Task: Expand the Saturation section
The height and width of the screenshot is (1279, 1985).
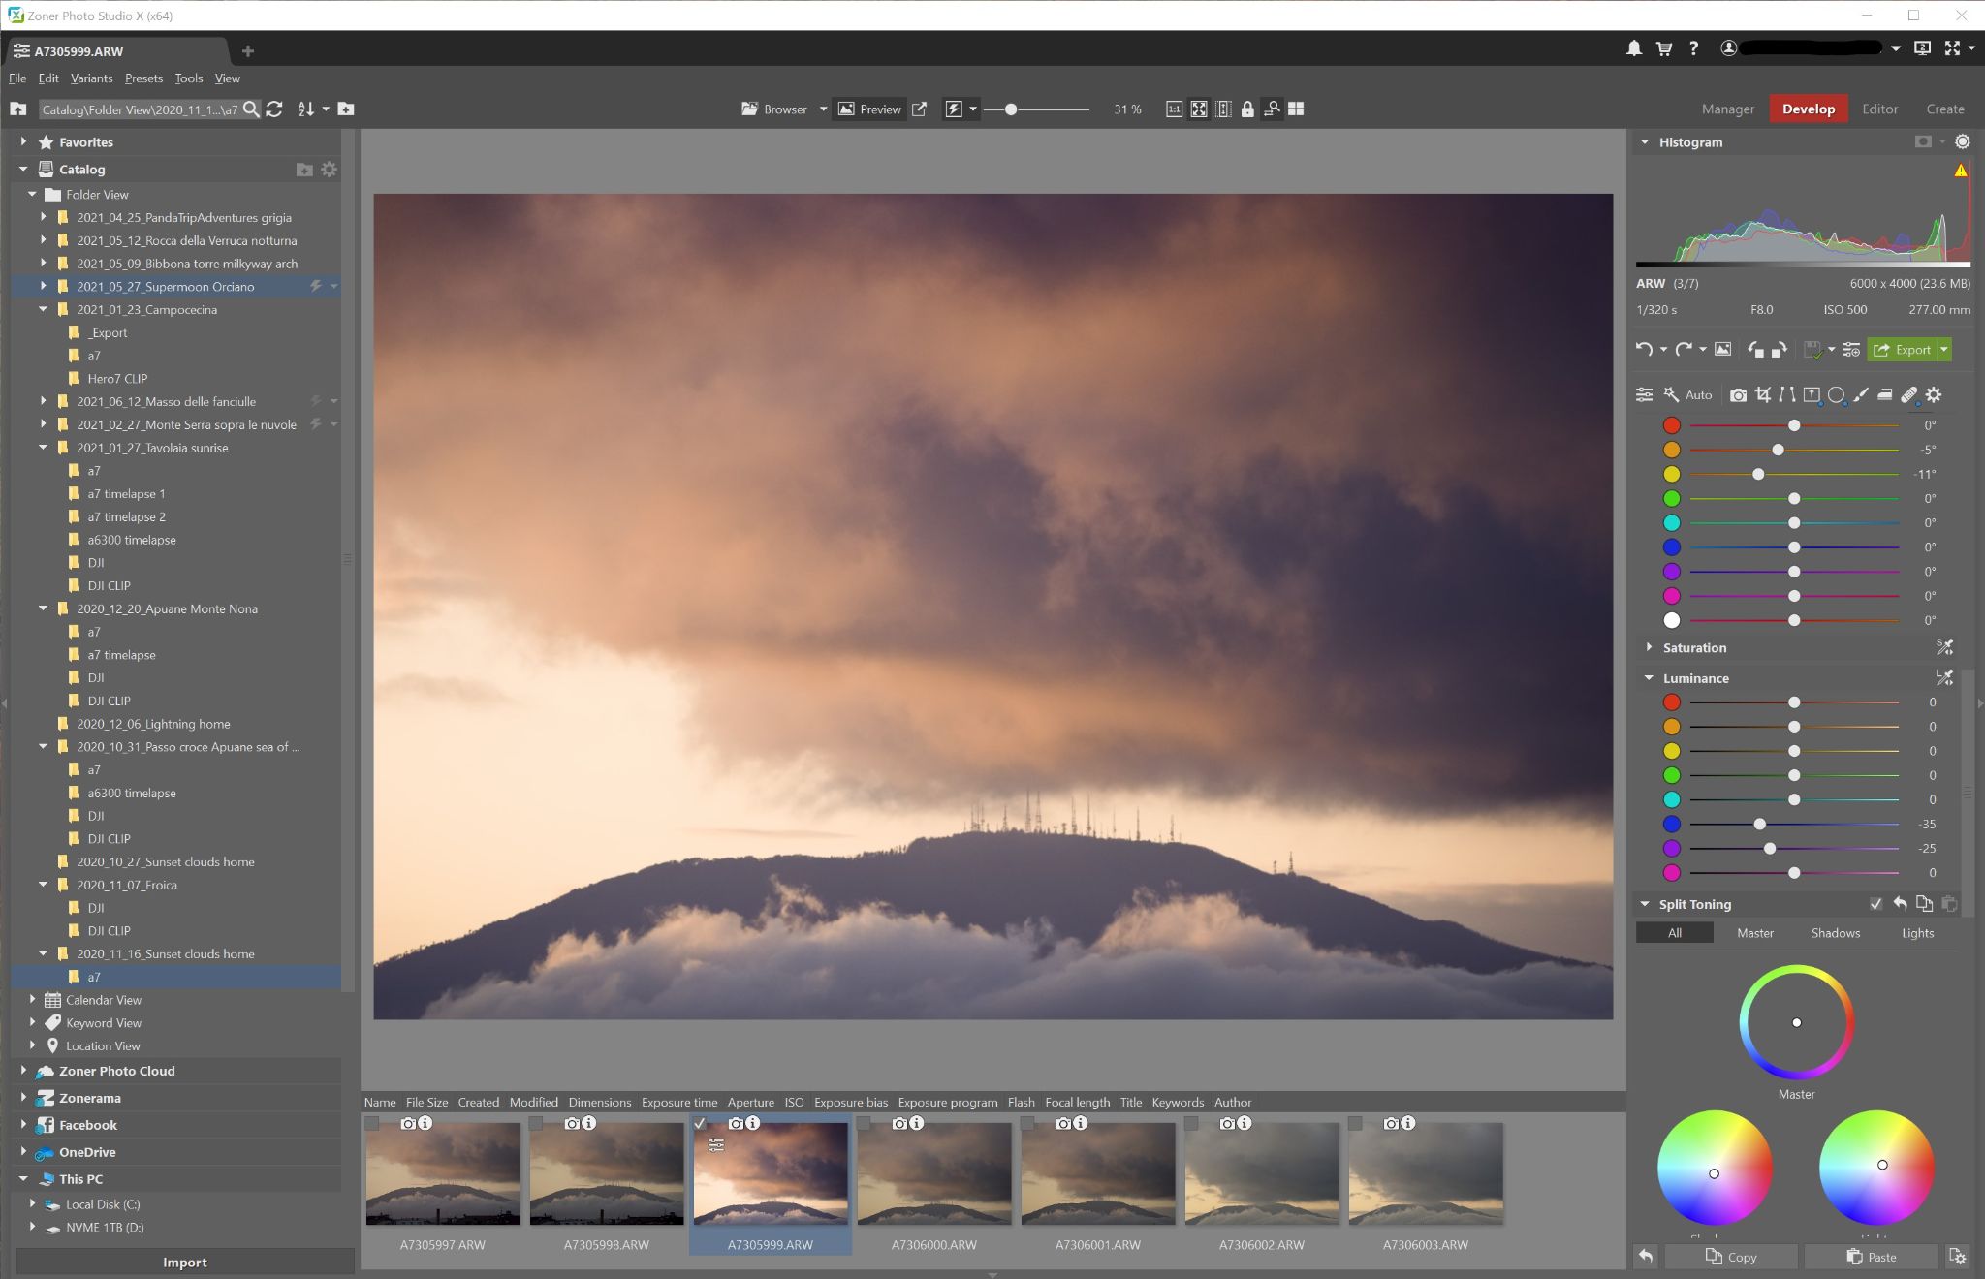Action: click(1649, 647)
